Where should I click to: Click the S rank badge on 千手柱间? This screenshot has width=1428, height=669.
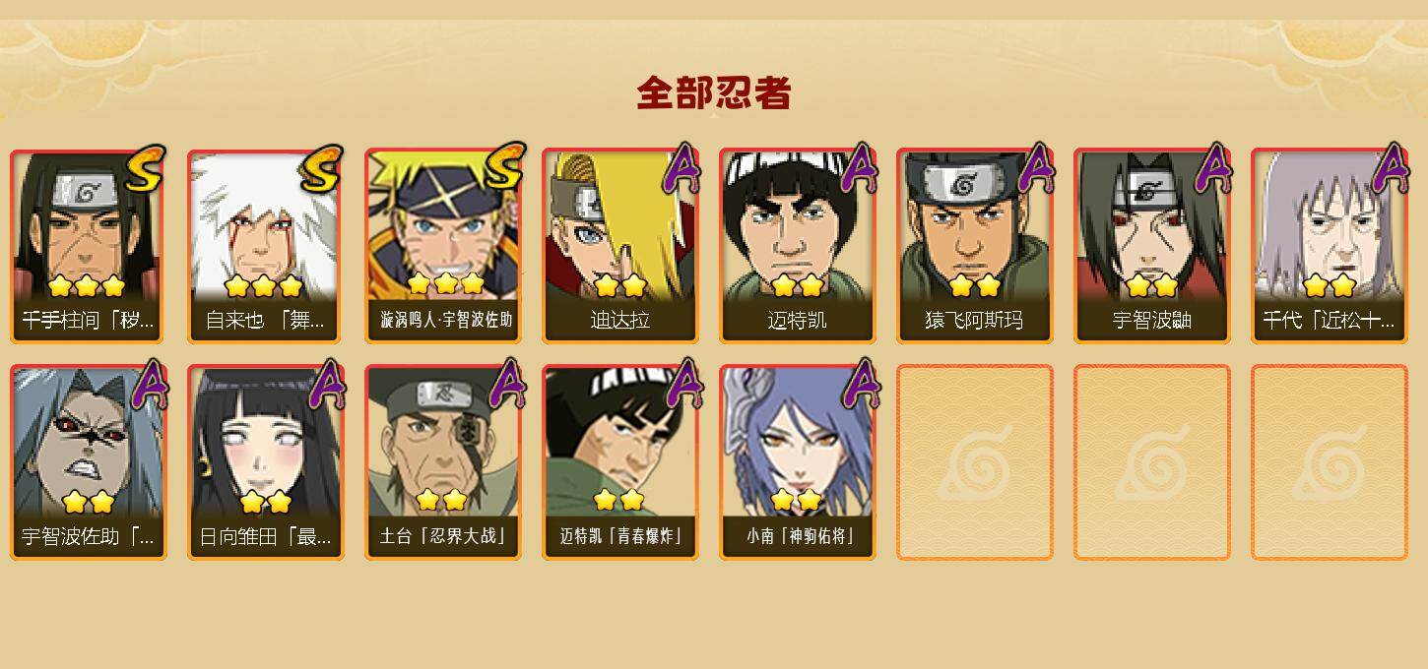coord(146,169)
